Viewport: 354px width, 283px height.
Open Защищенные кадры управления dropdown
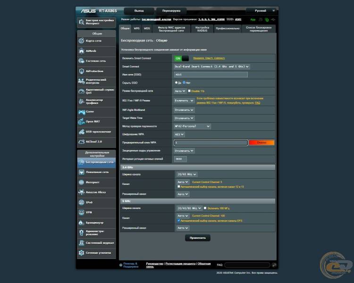(184, 151)
